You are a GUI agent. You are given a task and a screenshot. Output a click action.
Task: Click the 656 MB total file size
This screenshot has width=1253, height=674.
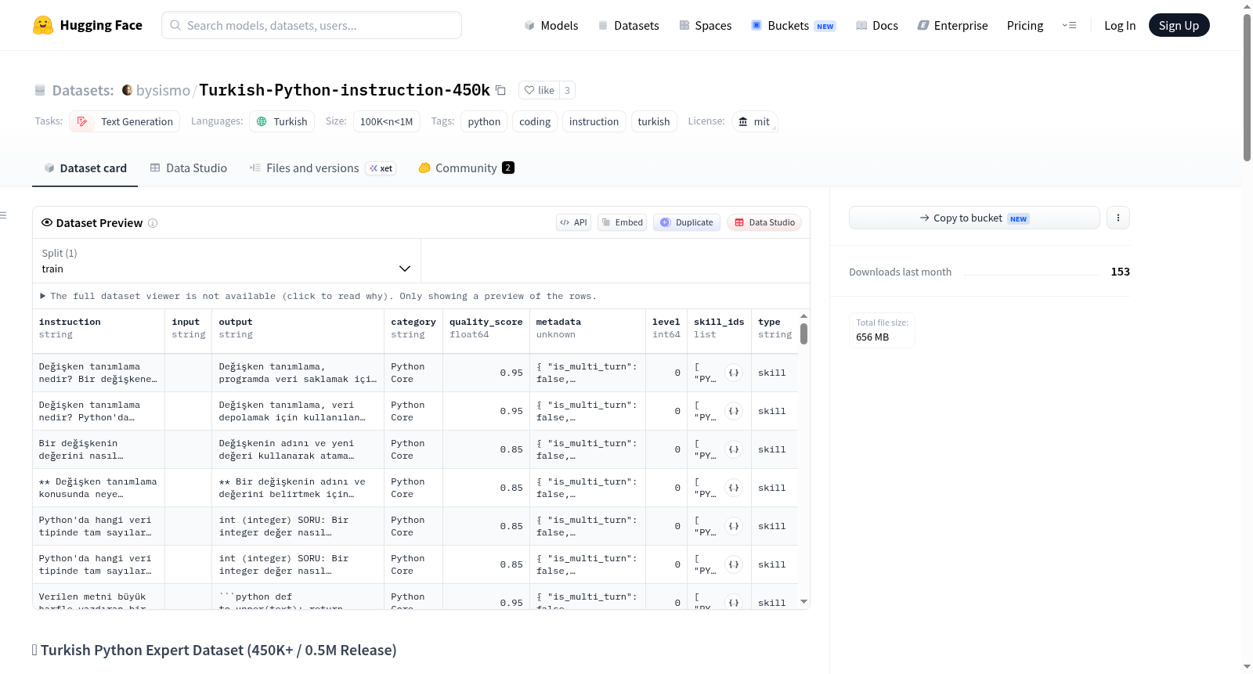872,337
